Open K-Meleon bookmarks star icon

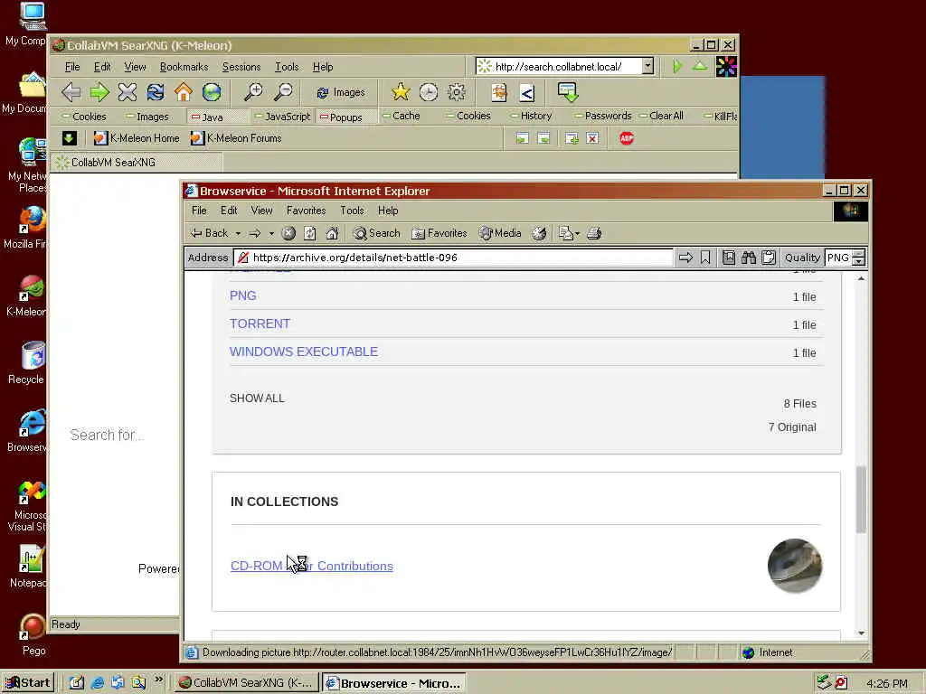click(401, 92)
